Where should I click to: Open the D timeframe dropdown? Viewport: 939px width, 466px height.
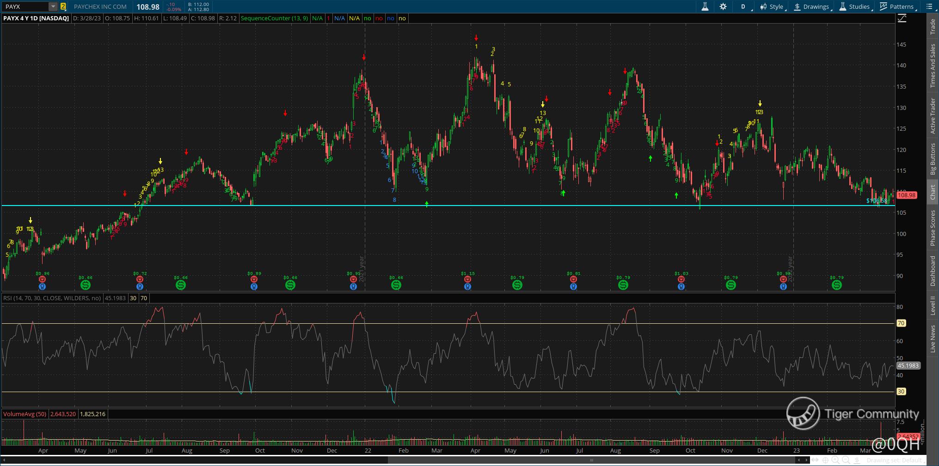[744, 6]
